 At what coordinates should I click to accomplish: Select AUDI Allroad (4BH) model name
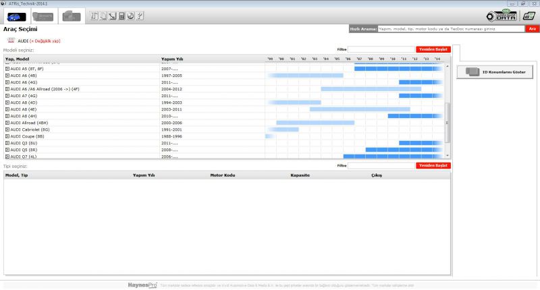(29, 123)
